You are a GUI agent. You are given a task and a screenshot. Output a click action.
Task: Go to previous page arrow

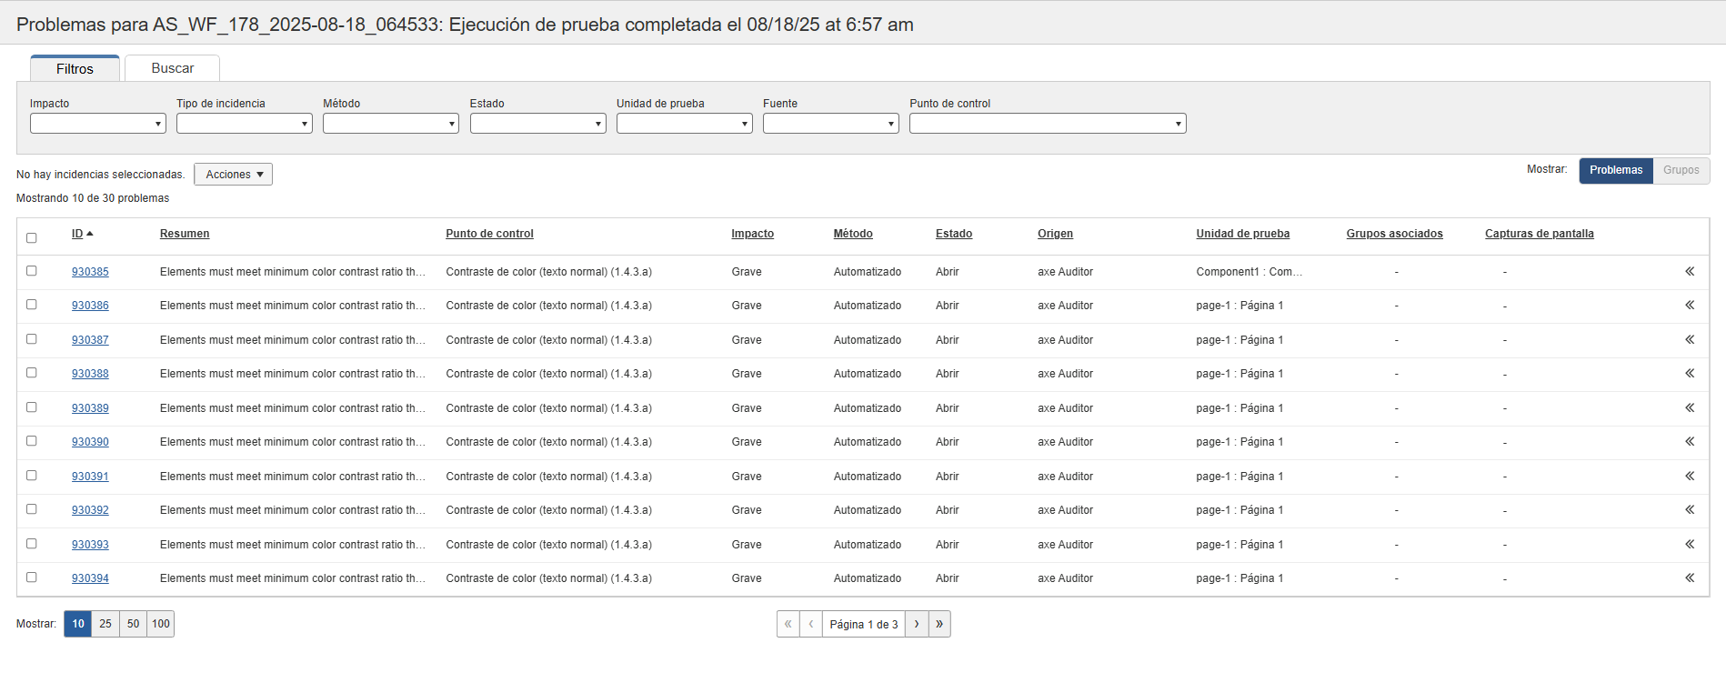point(811,624)
